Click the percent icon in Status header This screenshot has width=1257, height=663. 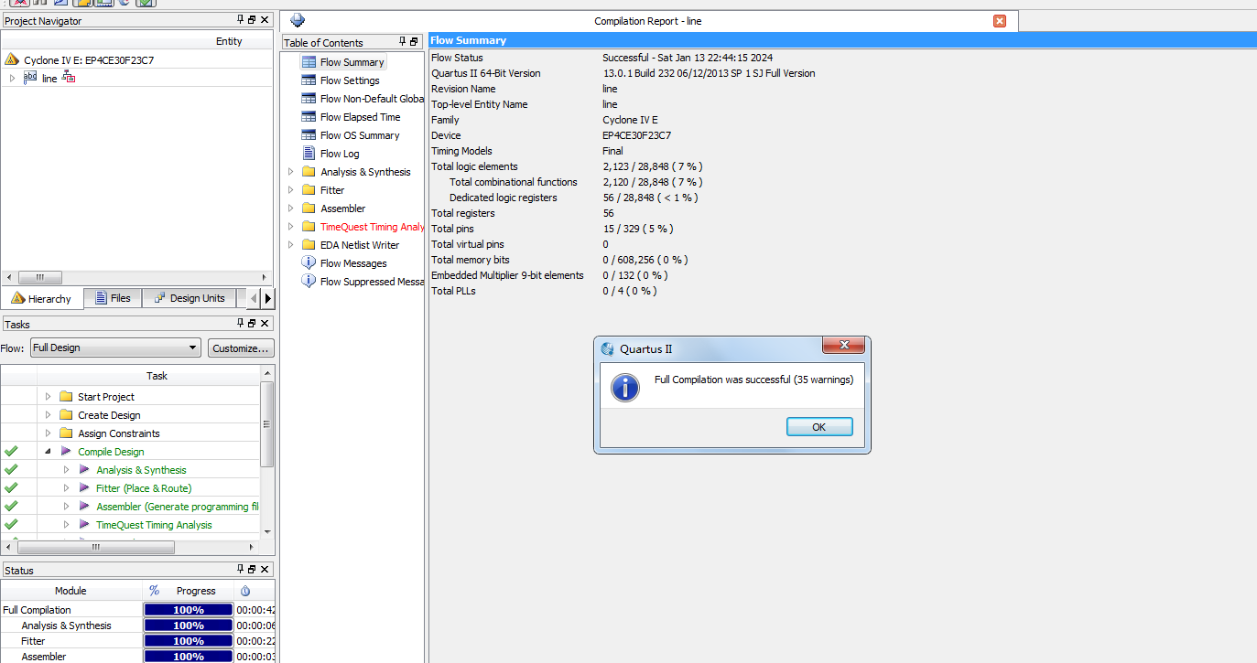tap(154, 591)
